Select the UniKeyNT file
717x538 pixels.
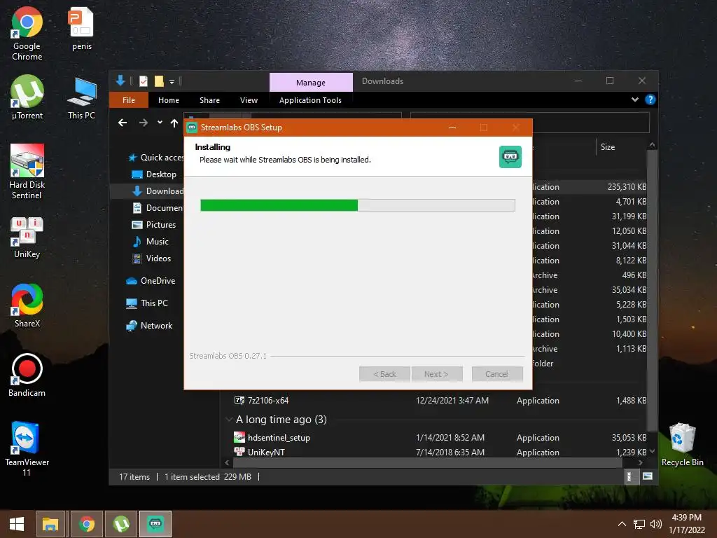(266, 452)
